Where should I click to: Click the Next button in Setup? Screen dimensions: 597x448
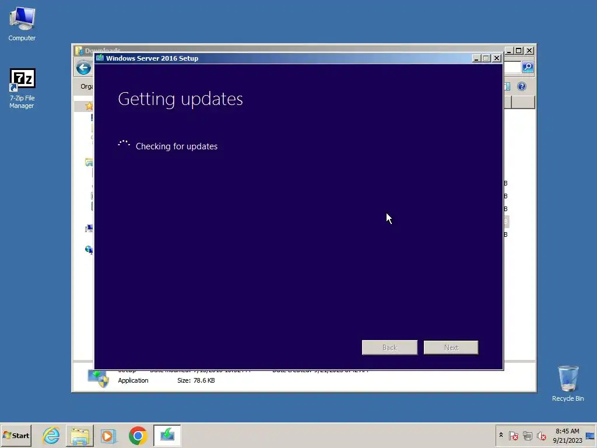(451, 348)
